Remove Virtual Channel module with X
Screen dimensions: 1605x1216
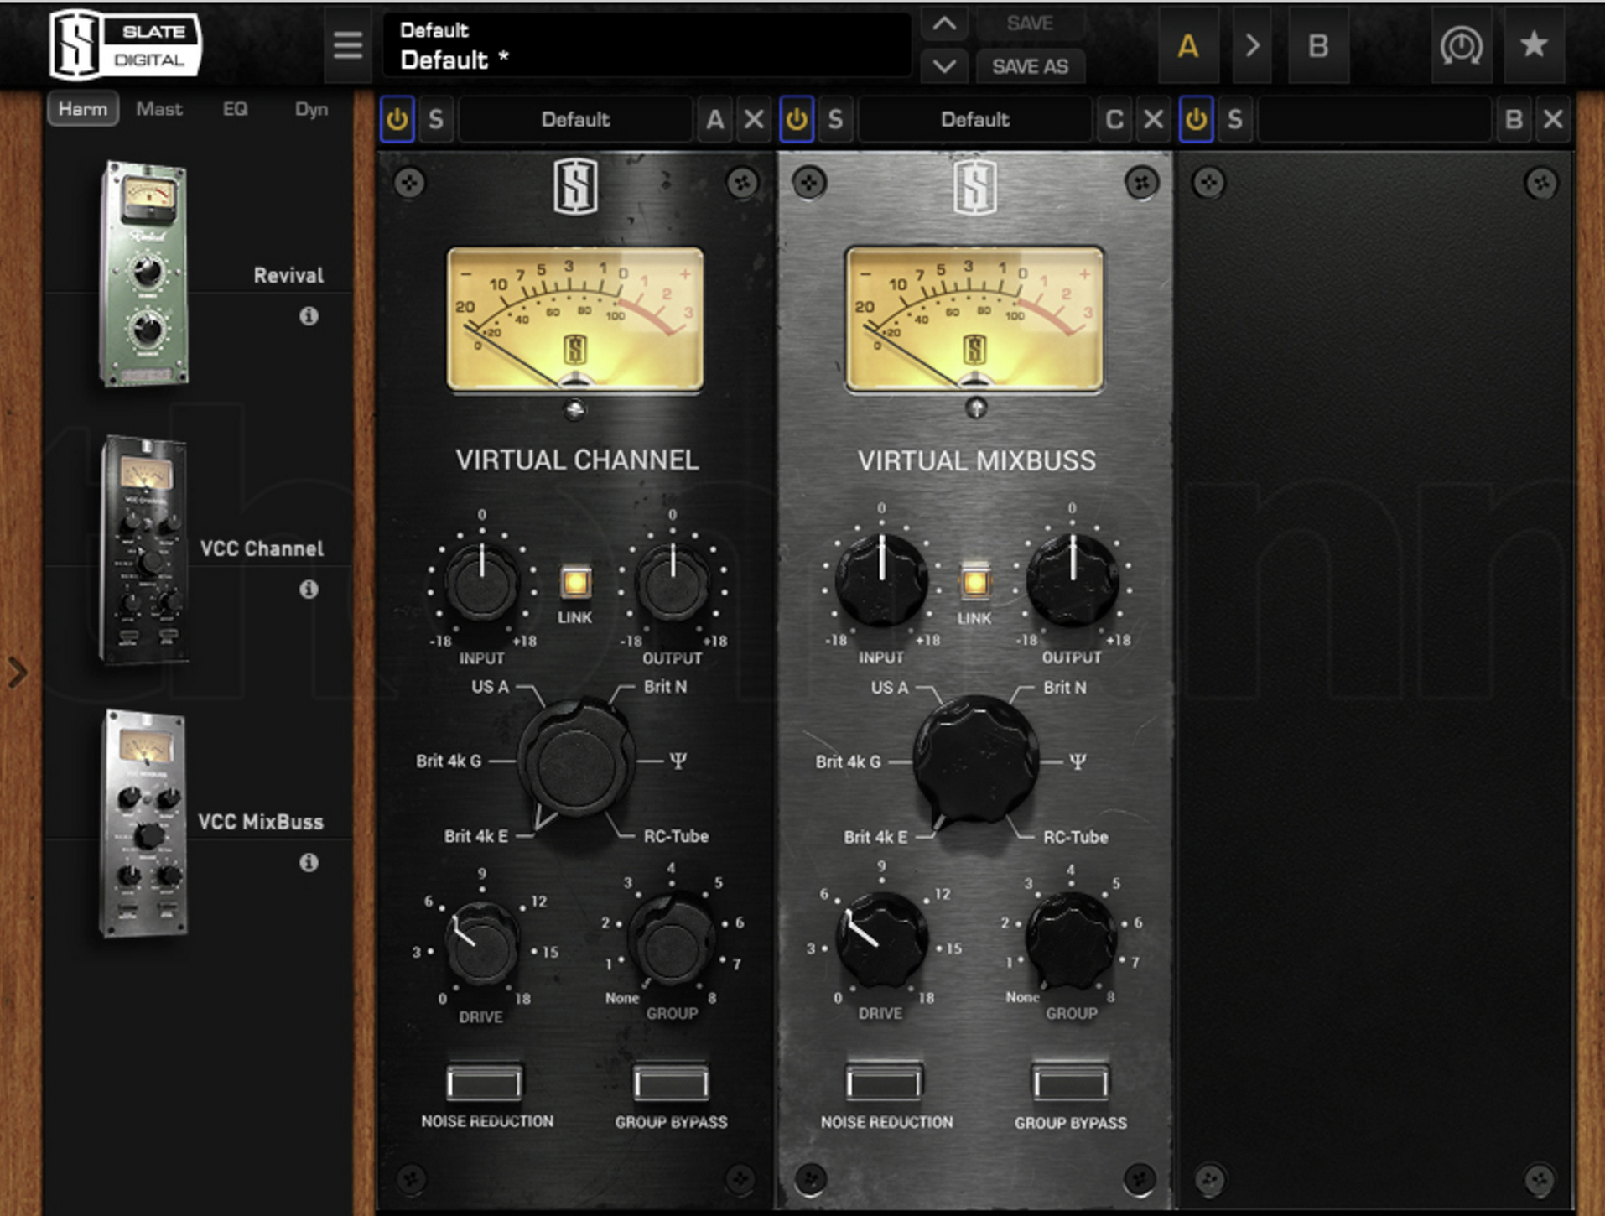coord(754,119)
